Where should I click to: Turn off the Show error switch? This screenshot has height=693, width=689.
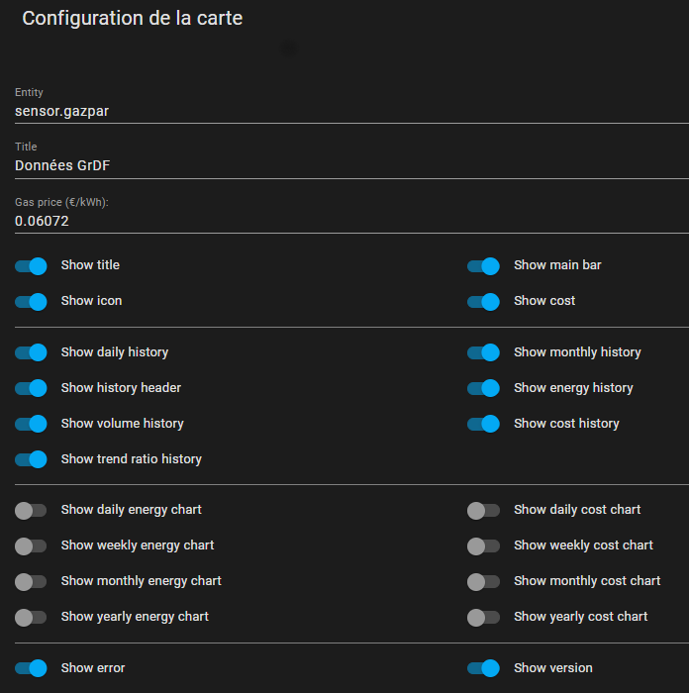(32, 669)
